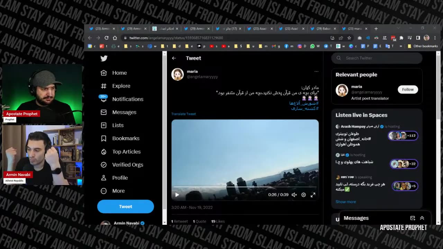The width and height of the screenshot is (443, 249).
Task: Open the Other bookmarks folder
Action: (423, 46)
